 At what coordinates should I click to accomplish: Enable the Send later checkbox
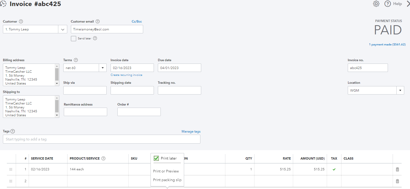coord(74,38)
